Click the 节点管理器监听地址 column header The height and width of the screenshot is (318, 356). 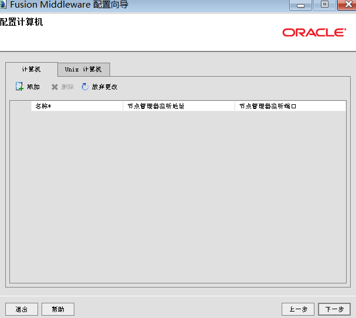pyautogui.click(x=179, y=106)
